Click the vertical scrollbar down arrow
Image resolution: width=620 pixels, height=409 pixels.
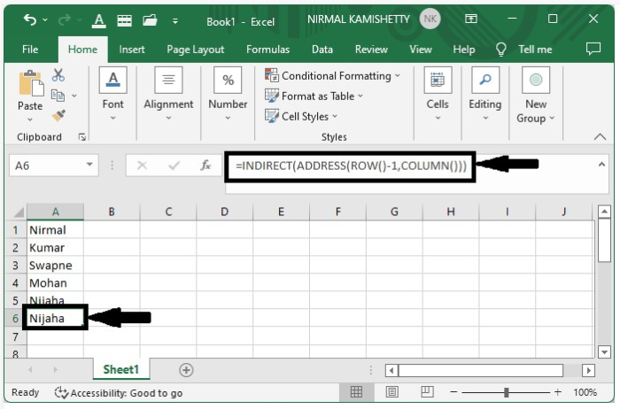[604, 351]
